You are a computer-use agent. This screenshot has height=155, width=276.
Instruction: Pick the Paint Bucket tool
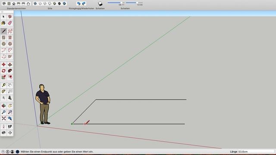3,23
